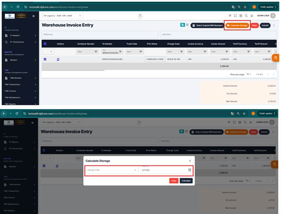Click grid view icon near undimmed page title

(x=187, y=25)
